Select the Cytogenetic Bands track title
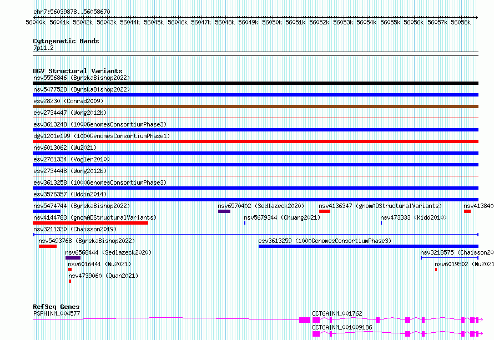 66,41
